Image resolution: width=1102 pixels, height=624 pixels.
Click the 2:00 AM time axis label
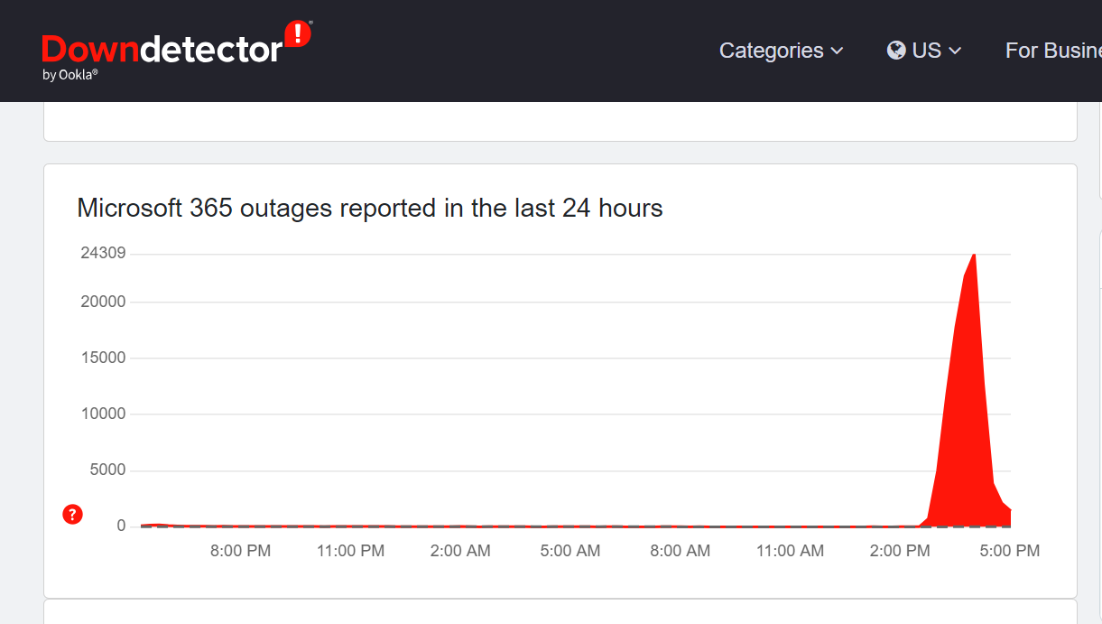[x=460, y=551]
